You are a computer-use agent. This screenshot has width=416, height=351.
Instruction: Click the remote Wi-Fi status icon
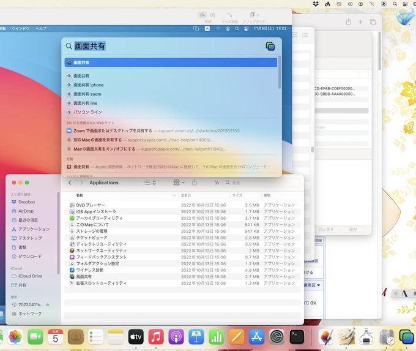click(218, 28)
